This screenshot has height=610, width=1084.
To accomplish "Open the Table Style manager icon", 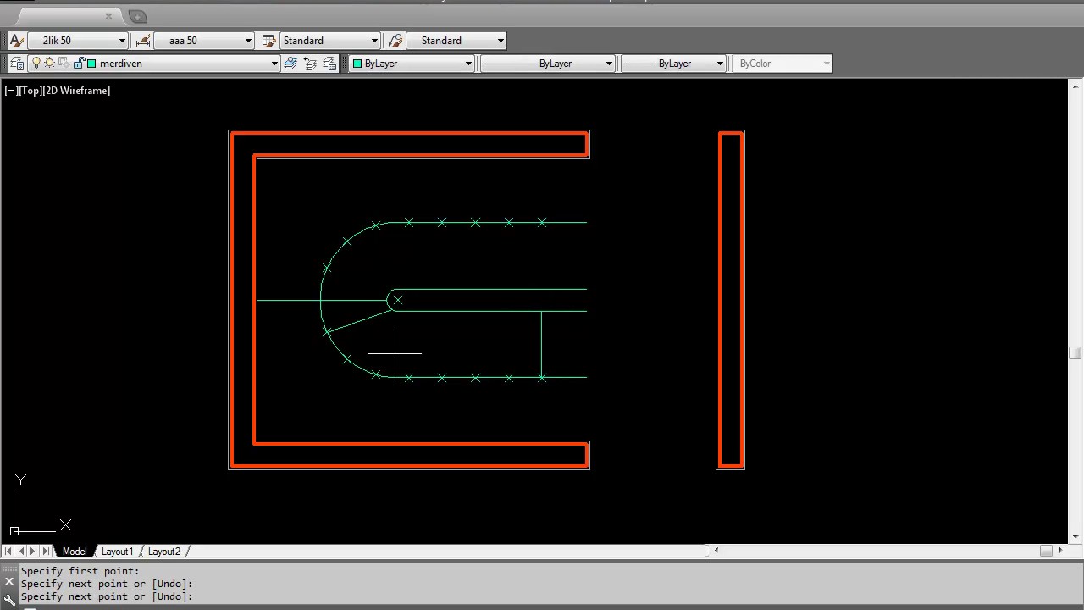I will coord(268,41).
